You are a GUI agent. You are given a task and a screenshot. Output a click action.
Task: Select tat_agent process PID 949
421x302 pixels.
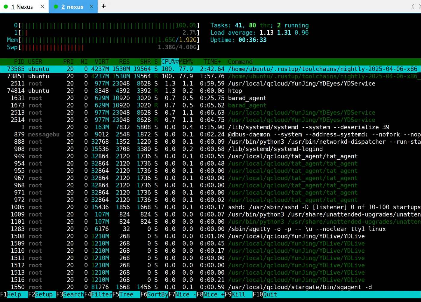[x=210, y=156]
